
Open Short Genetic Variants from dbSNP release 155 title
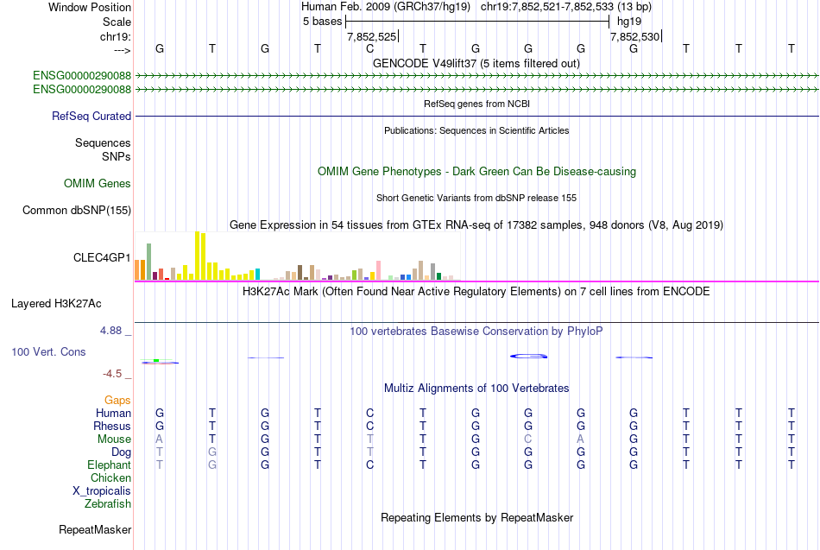476,198
